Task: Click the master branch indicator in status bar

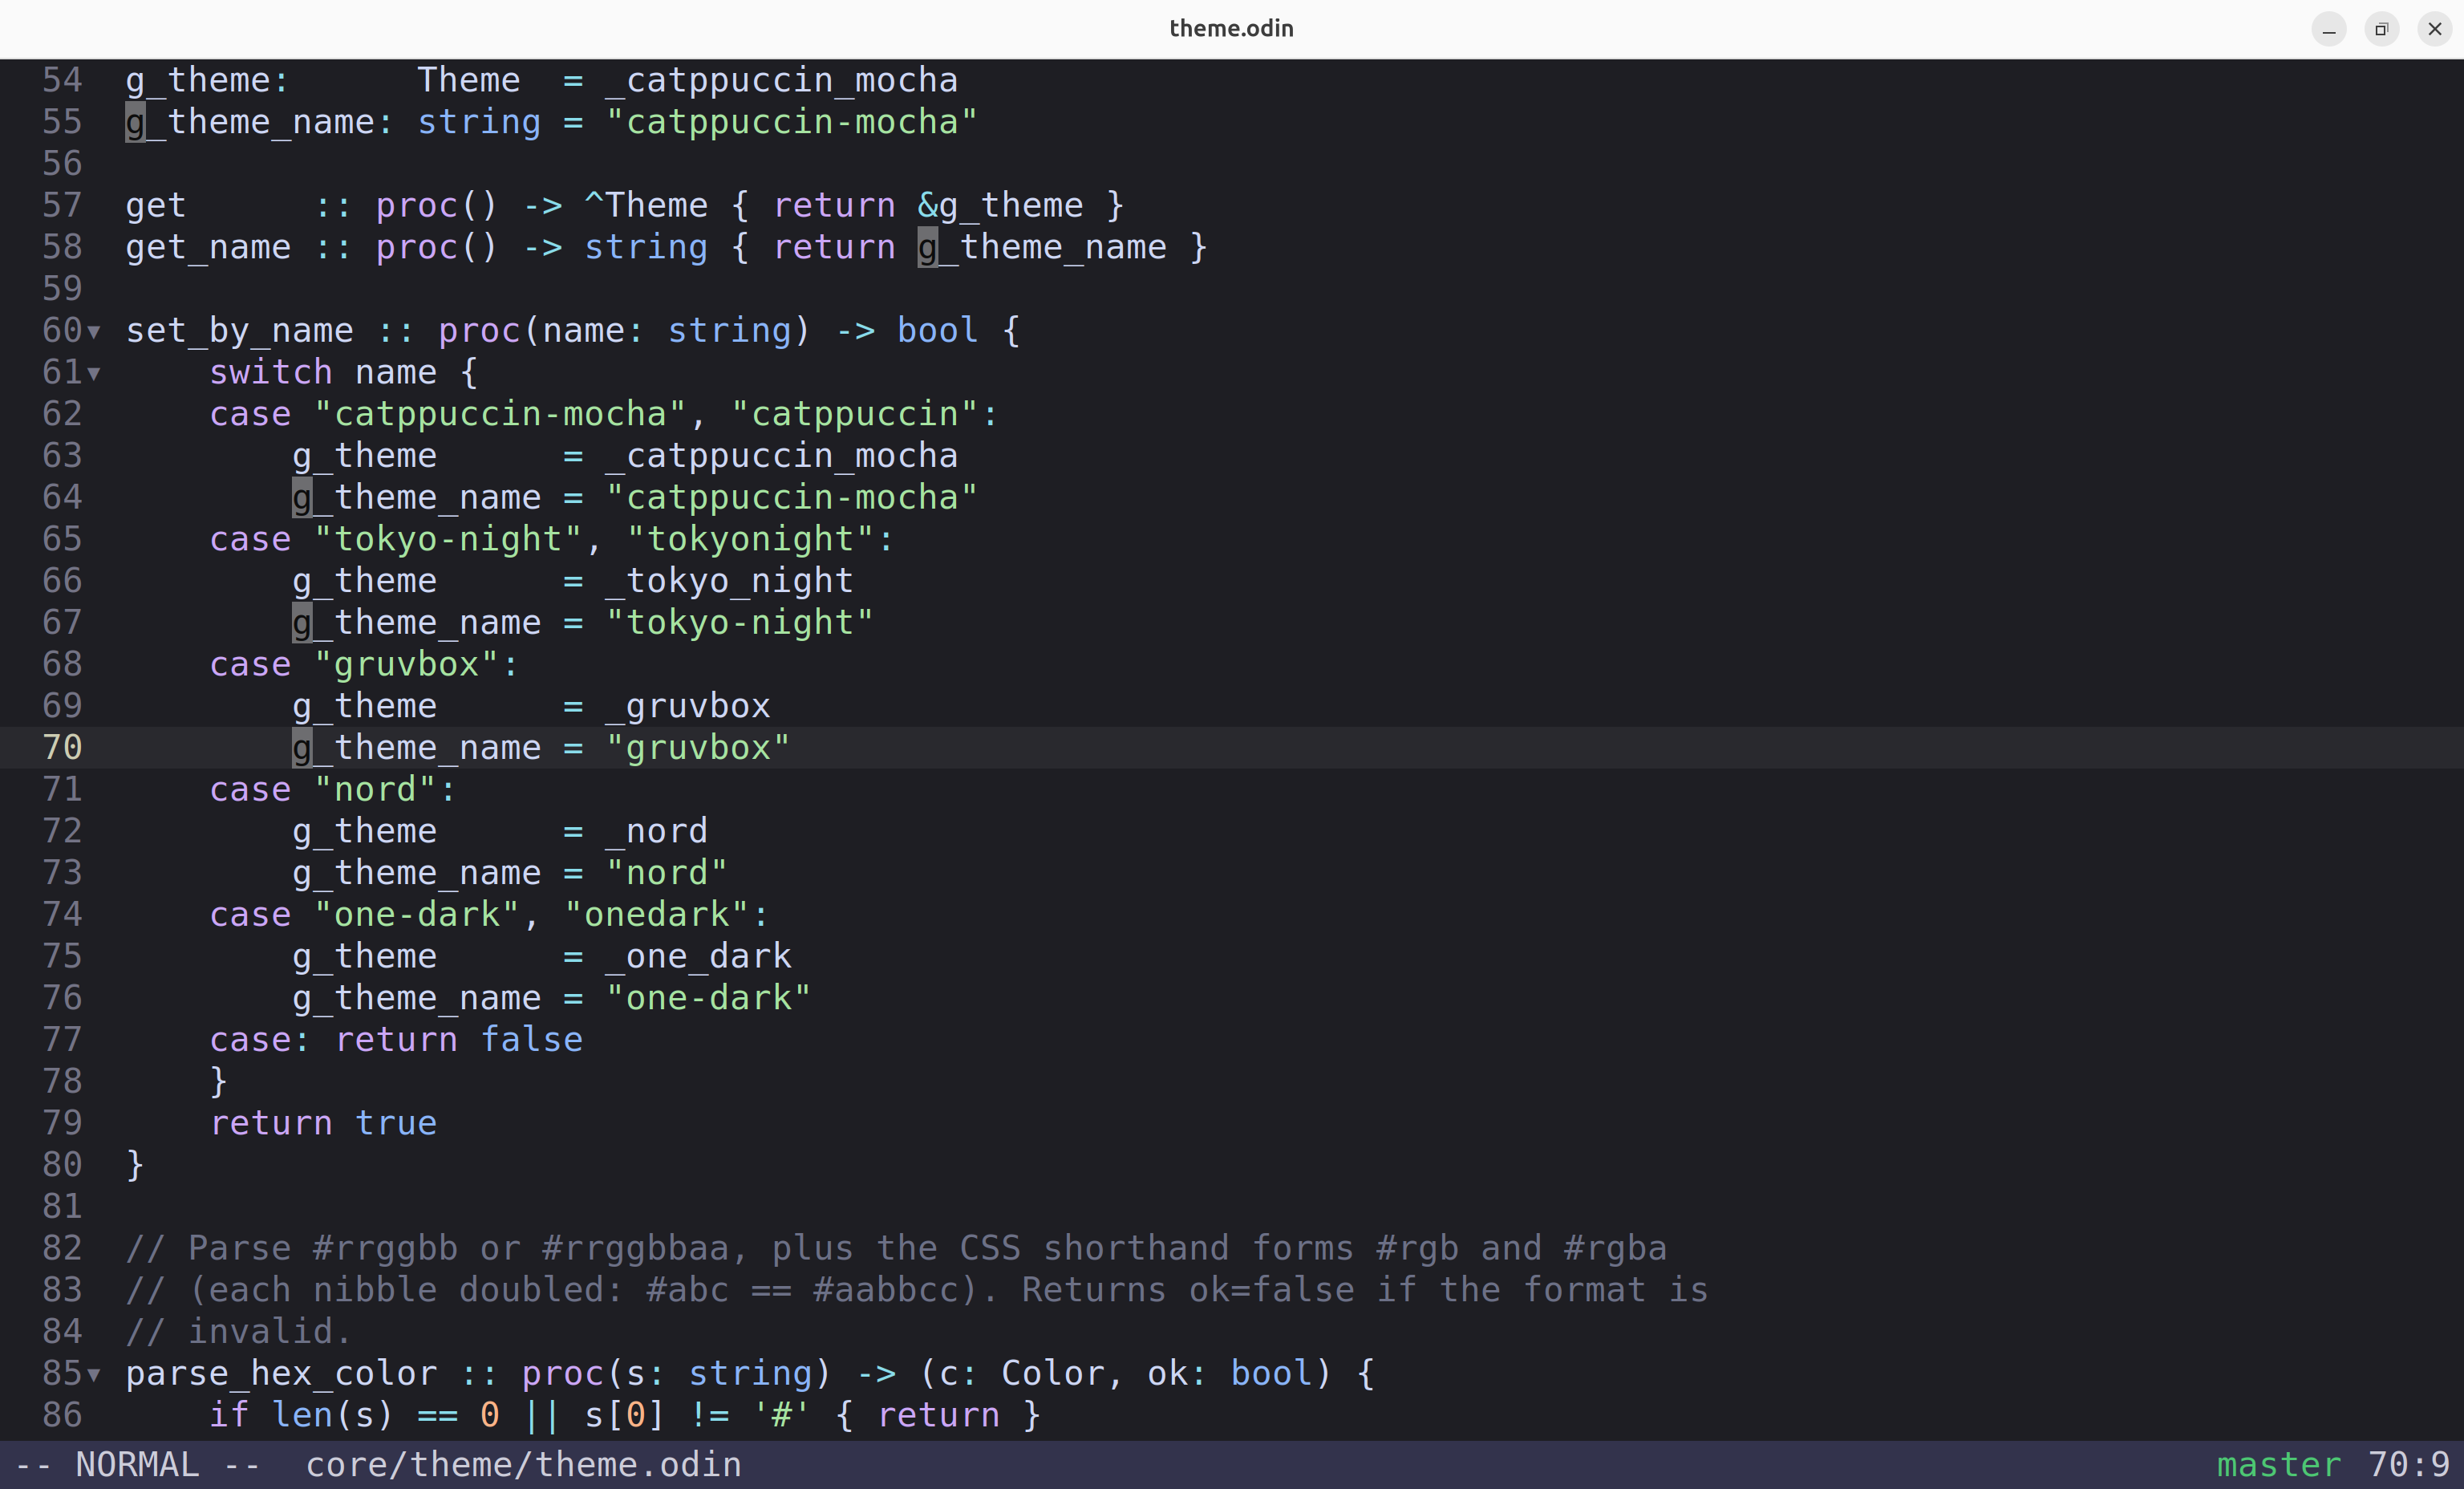Action: 2278,1465
